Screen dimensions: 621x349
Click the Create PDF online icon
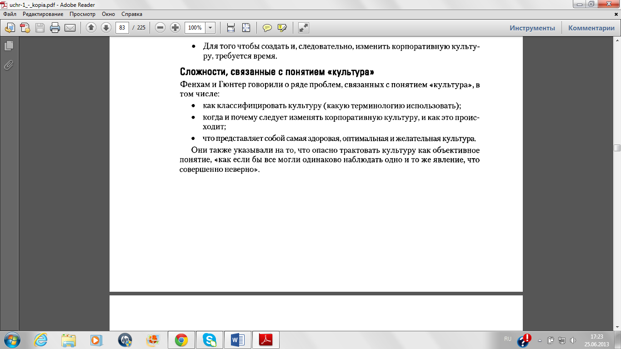click(25, 28)
